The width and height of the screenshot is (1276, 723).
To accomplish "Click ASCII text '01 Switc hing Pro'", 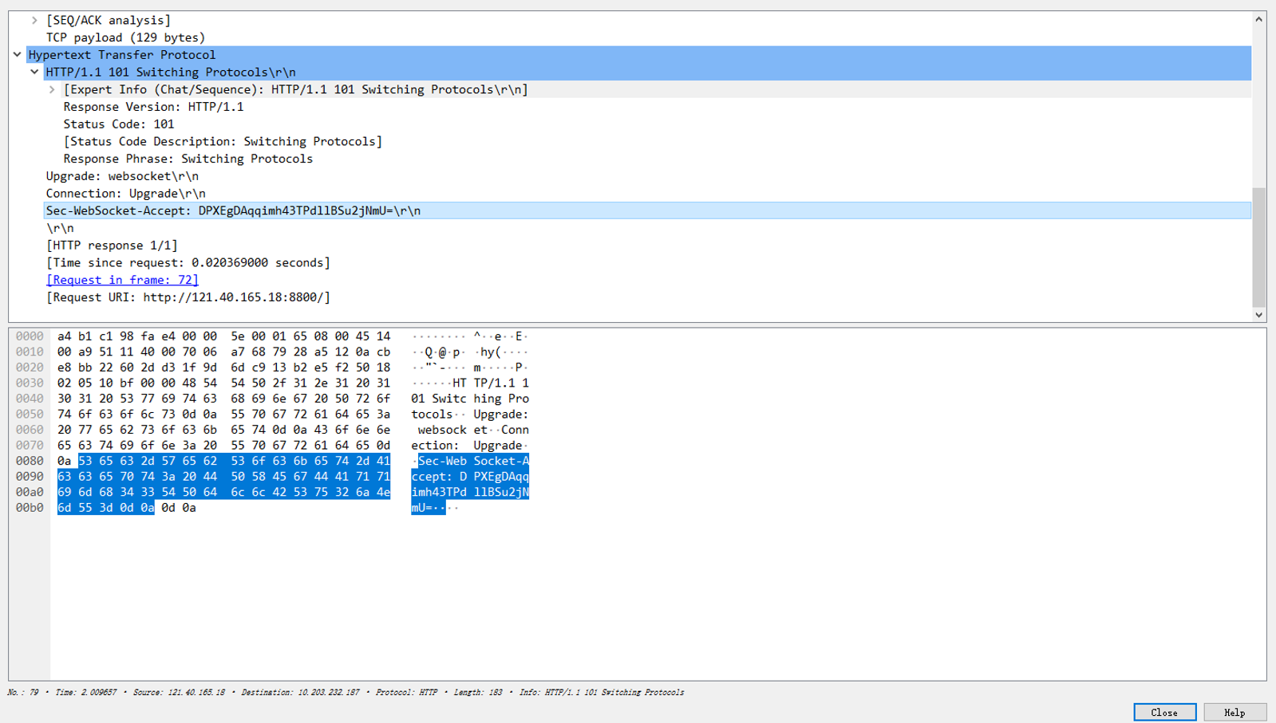I will (x=470, y=399).
